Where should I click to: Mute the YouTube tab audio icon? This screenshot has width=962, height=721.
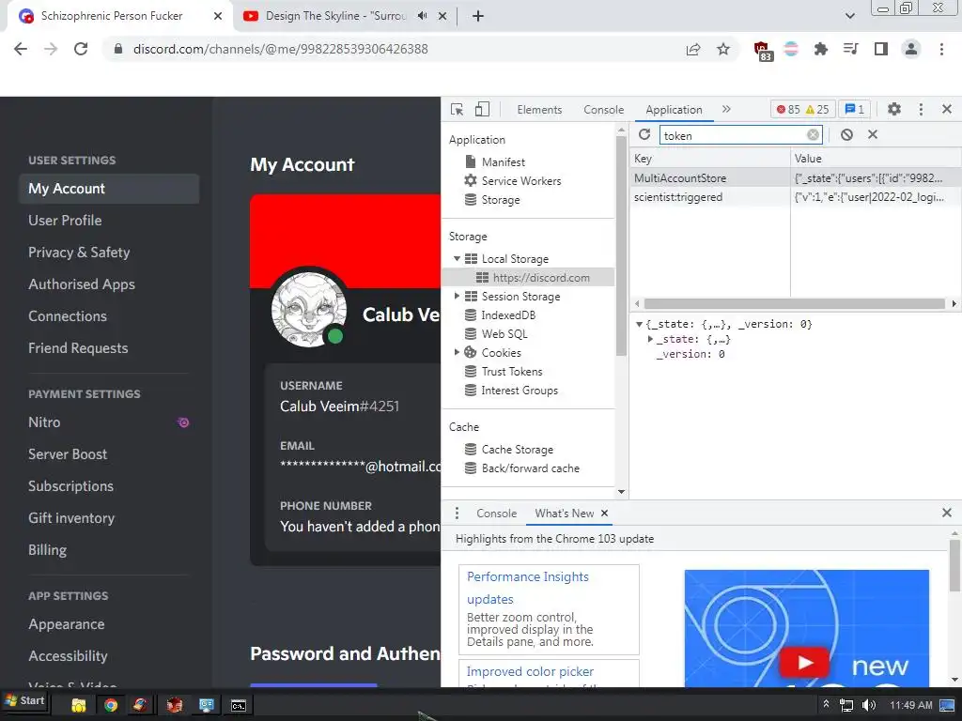[422, 16]
